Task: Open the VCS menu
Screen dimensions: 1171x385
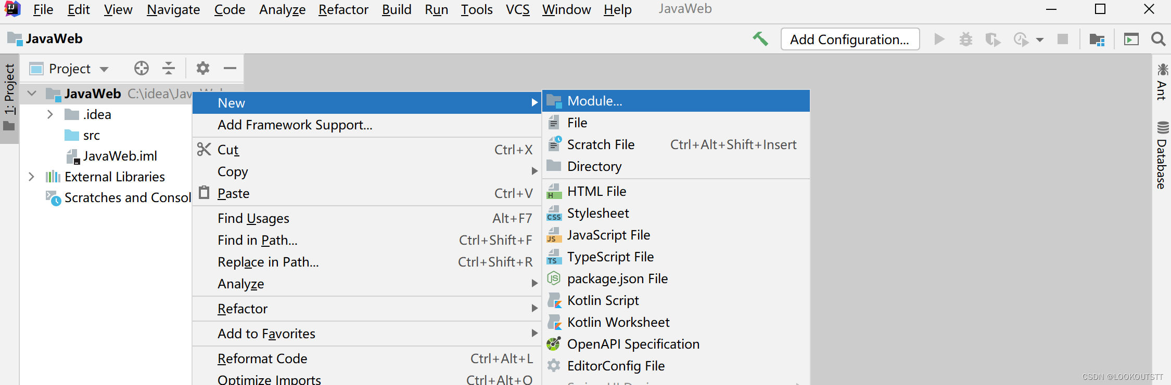Action: coord(517,9)
